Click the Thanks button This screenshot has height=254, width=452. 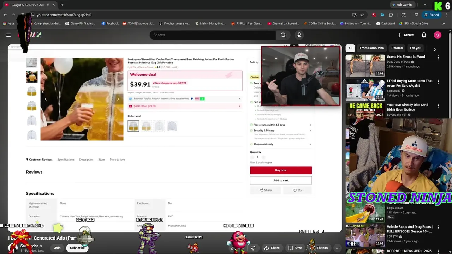click(319, 248)
